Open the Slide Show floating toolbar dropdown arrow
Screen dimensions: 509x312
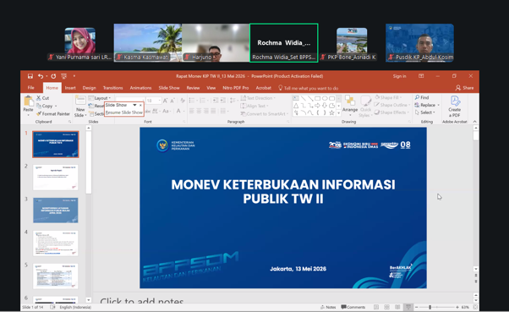[134, 105]
